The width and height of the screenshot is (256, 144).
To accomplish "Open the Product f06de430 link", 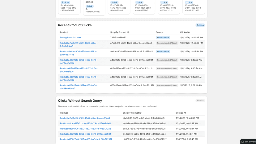I will pyautogui.click(x=78, y=53).
